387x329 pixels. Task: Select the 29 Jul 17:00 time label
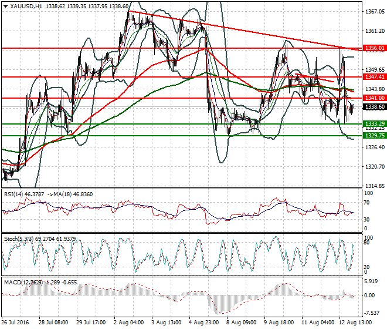pos(91,323)
